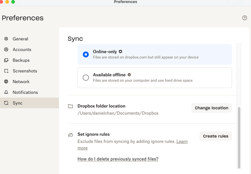
Task: Click the Network globe icon
Action: 6,82
